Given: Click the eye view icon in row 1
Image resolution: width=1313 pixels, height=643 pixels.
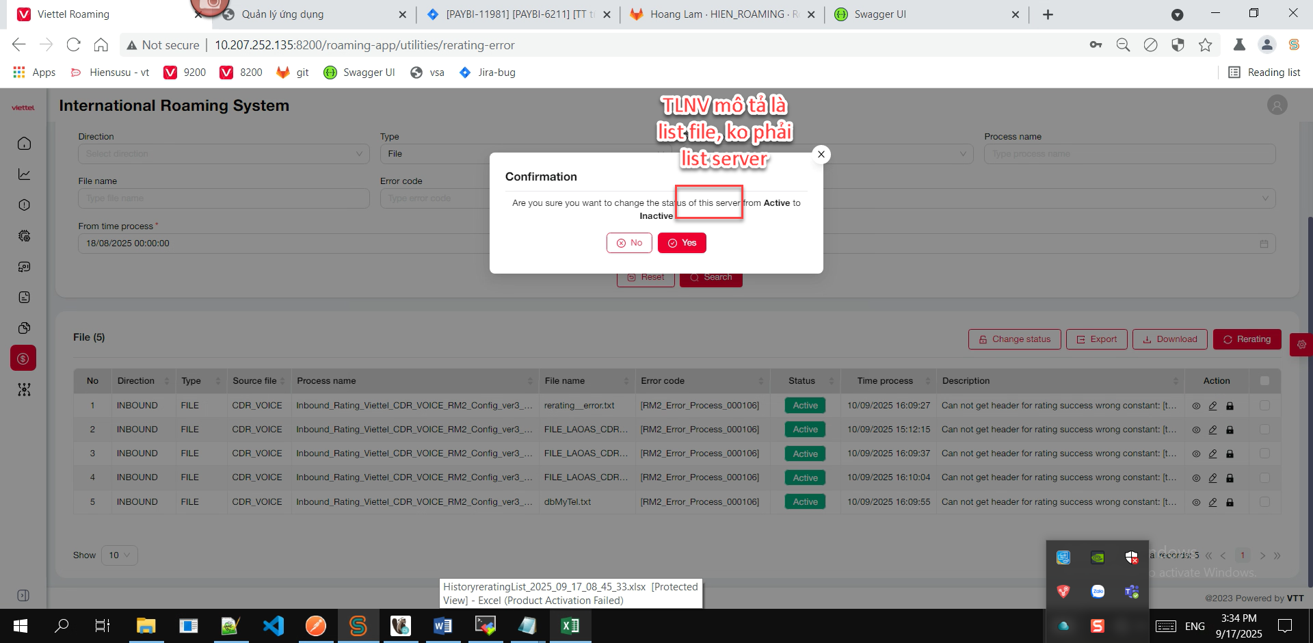Looking at the screenshot, I should [x=1196, y=406].
